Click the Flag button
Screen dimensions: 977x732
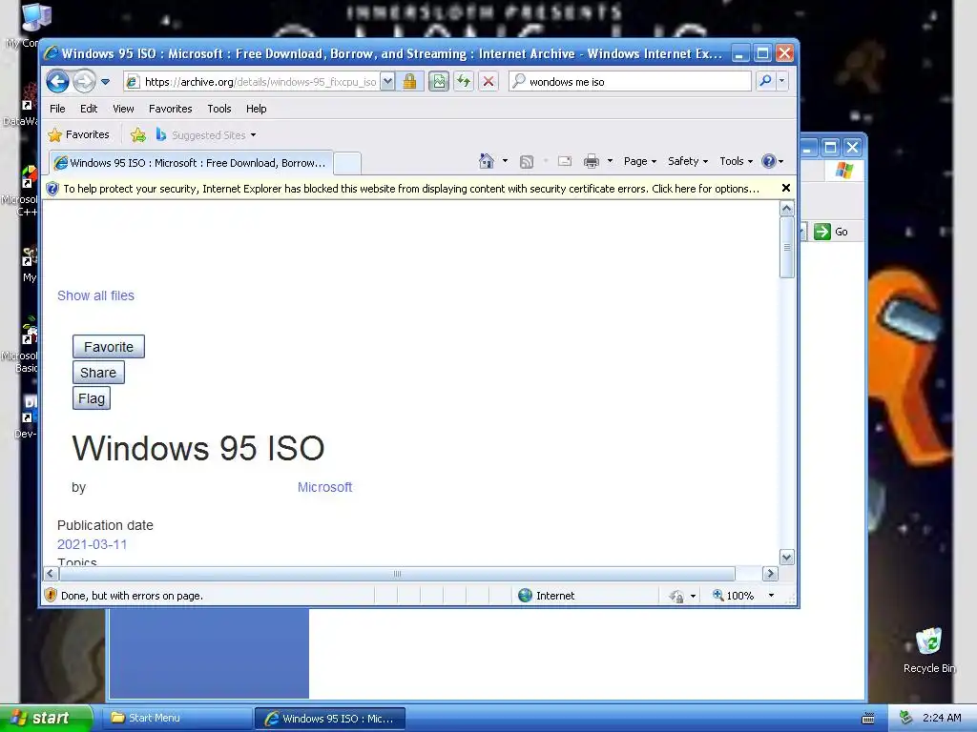click(x=92, y=398)
